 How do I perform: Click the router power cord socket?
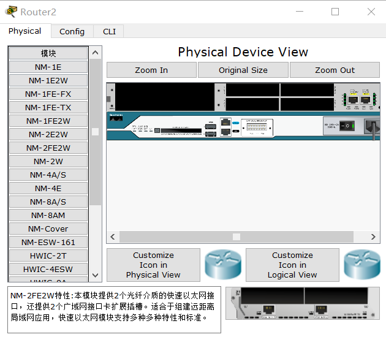pos(372,126)
